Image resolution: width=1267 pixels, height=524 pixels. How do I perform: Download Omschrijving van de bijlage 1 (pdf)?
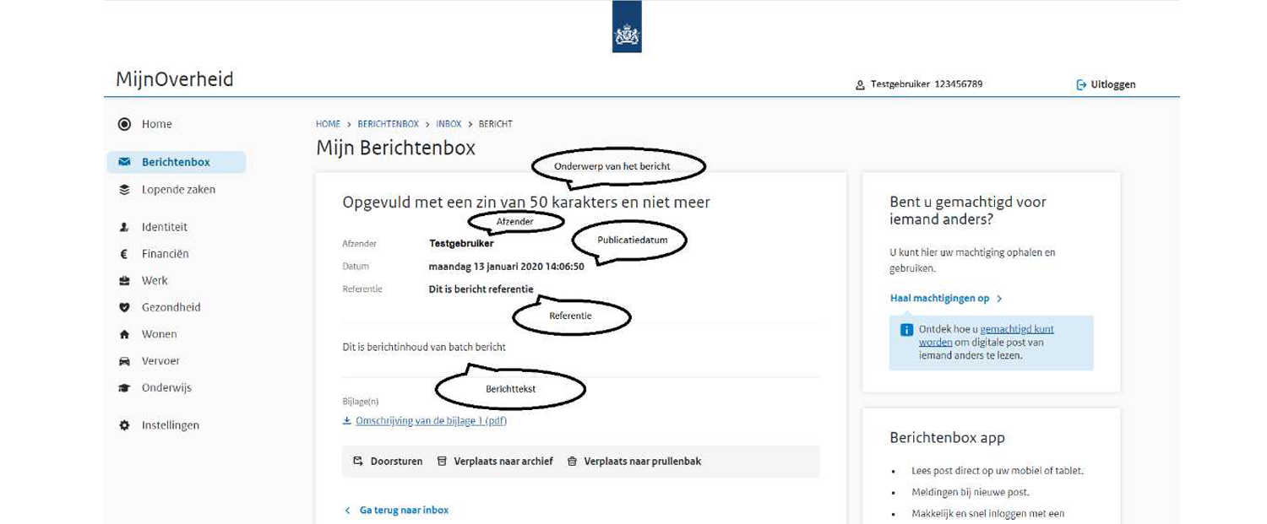[431, 421]
